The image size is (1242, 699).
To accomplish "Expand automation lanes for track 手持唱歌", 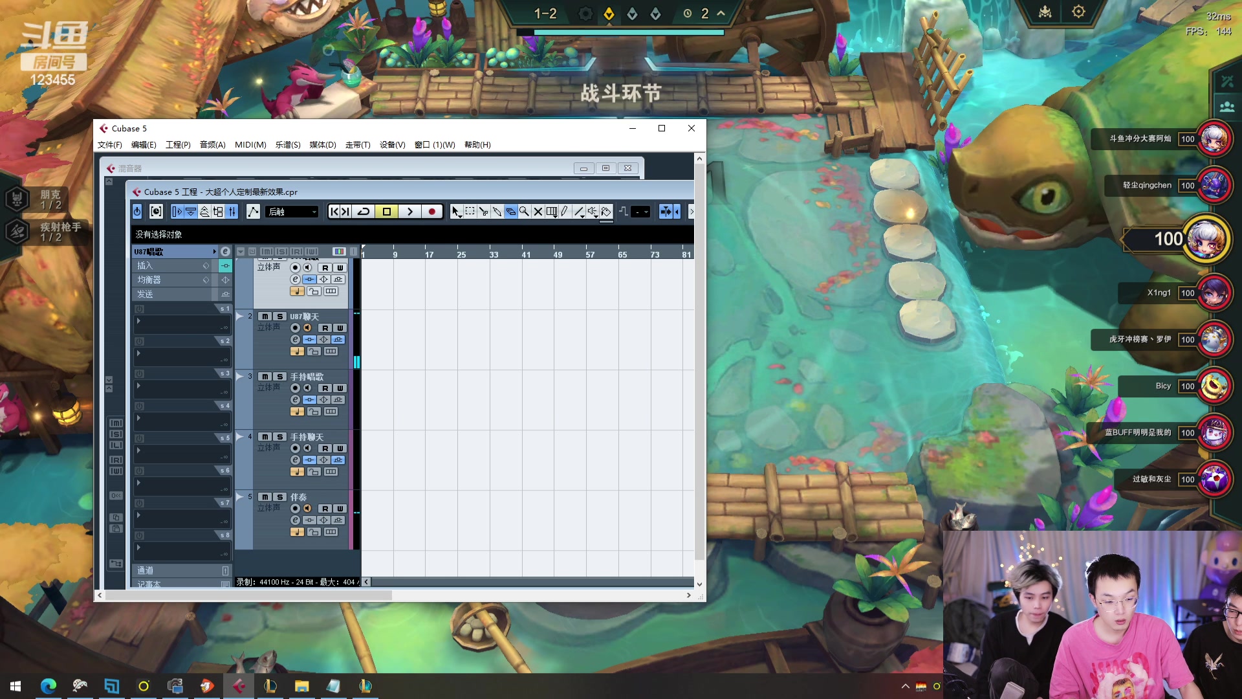I will click(240, 377).
